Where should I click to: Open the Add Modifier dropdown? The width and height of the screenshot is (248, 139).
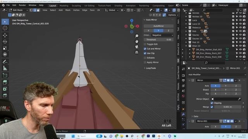pyautogui.click(x=217, y=75)
